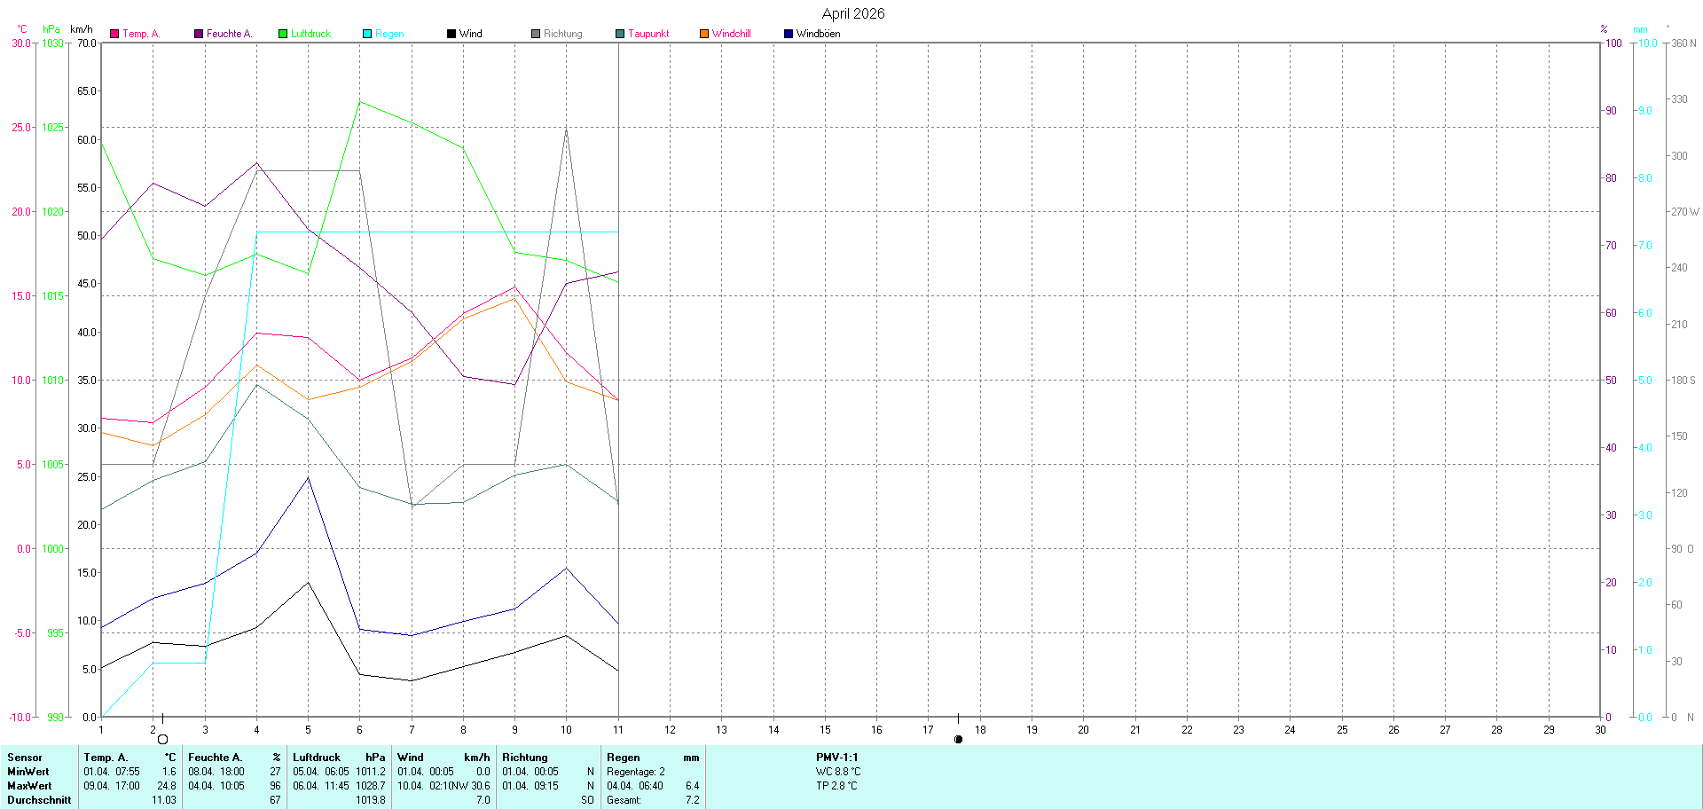1703x809 pixels.
Task: Click the full moon symbol below day 2
Action: pos(162,739)
